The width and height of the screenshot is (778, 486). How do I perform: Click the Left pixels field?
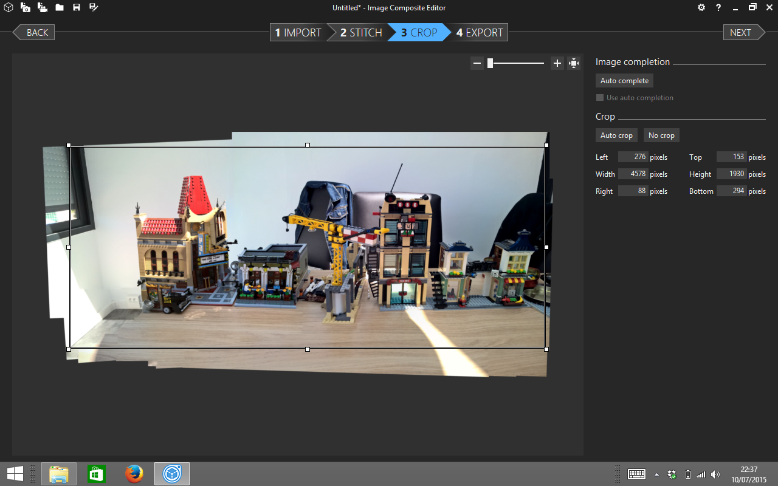point(633,157)
